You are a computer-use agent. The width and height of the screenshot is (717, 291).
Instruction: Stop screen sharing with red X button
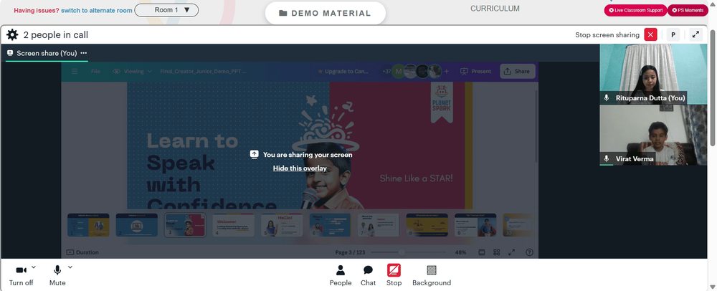(650, 34)
